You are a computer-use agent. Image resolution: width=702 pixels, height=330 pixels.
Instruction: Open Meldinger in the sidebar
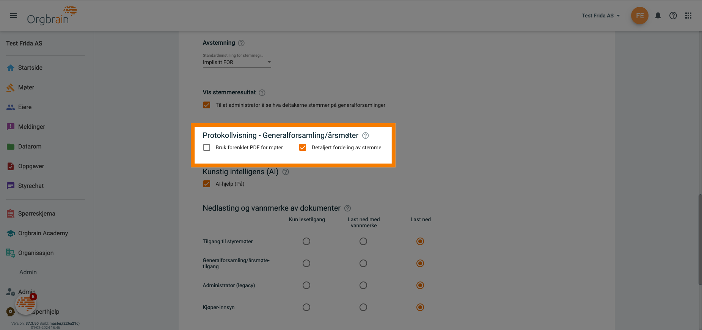pyautogui.click(x=32, y=127)
